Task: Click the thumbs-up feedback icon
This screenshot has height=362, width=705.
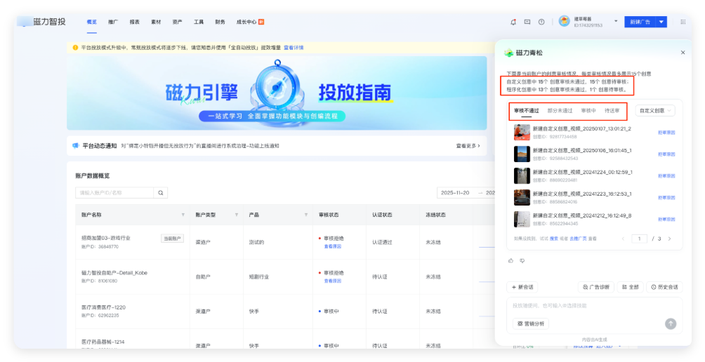Action: 510,260
